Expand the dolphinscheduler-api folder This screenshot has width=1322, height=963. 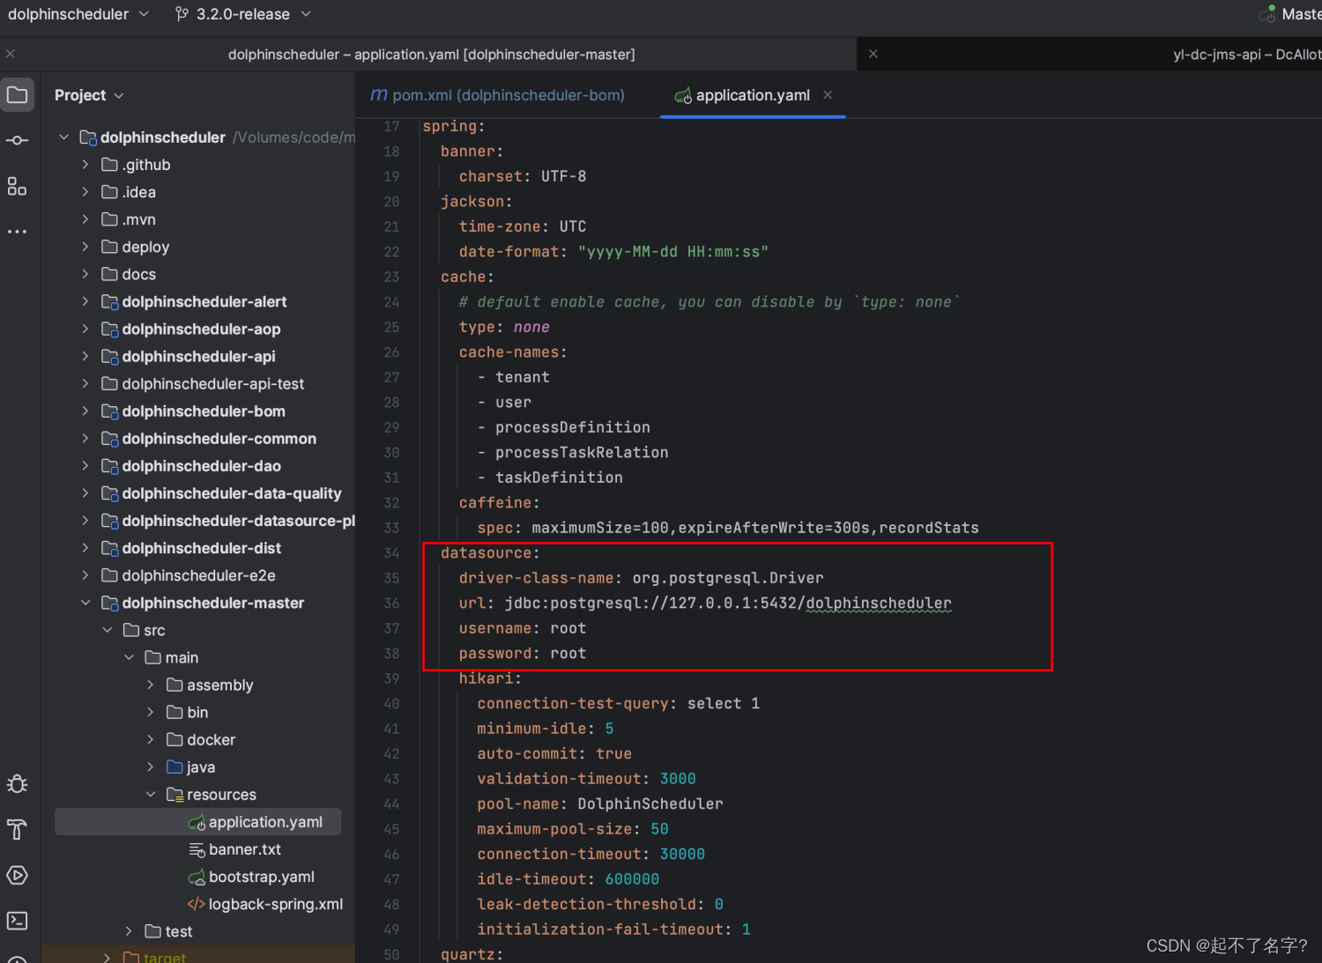coord(85,356)
